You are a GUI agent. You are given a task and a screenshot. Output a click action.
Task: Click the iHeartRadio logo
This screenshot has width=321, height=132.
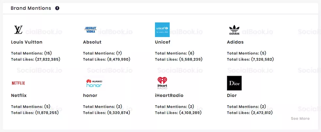162,83
